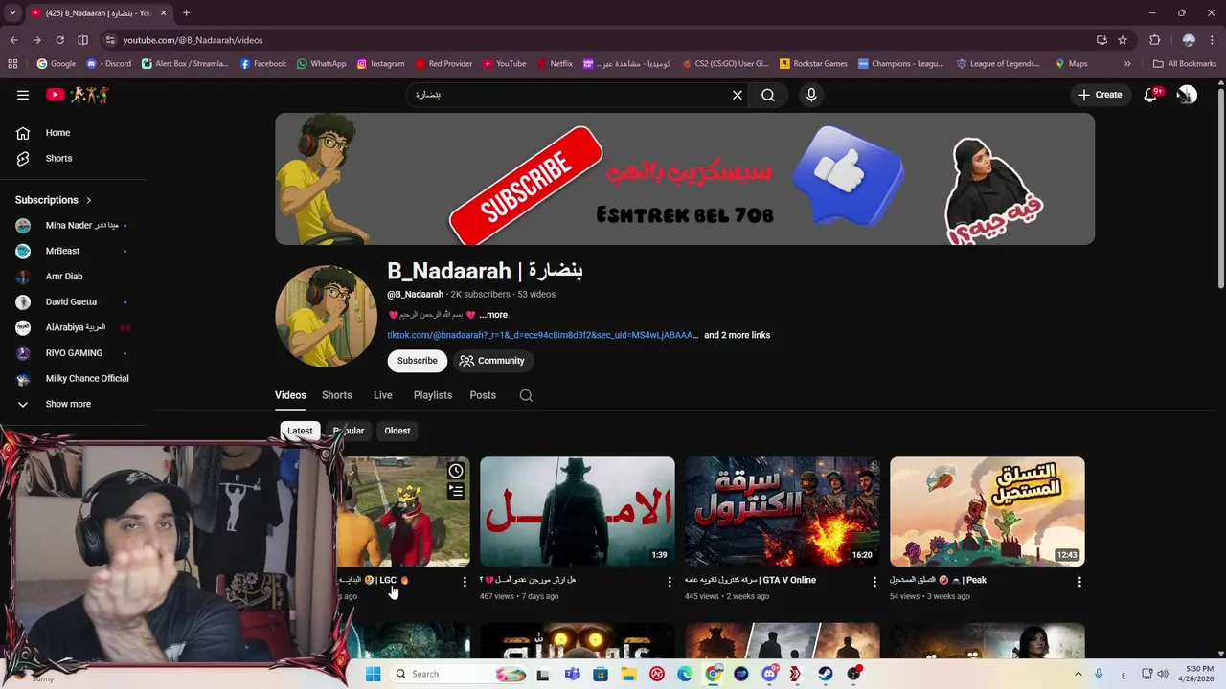Click the YouTube page vertical scrollbar
This screenshot has width=1226, height=689.
(x=1220, y=188)
